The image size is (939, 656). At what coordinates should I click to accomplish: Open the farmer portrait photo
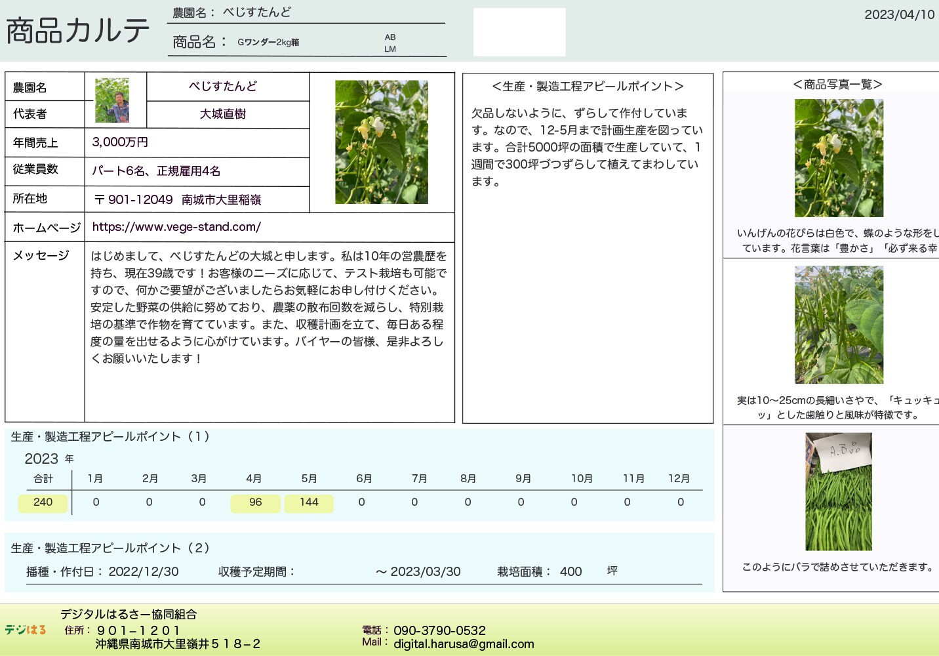[x=112, y=100]
